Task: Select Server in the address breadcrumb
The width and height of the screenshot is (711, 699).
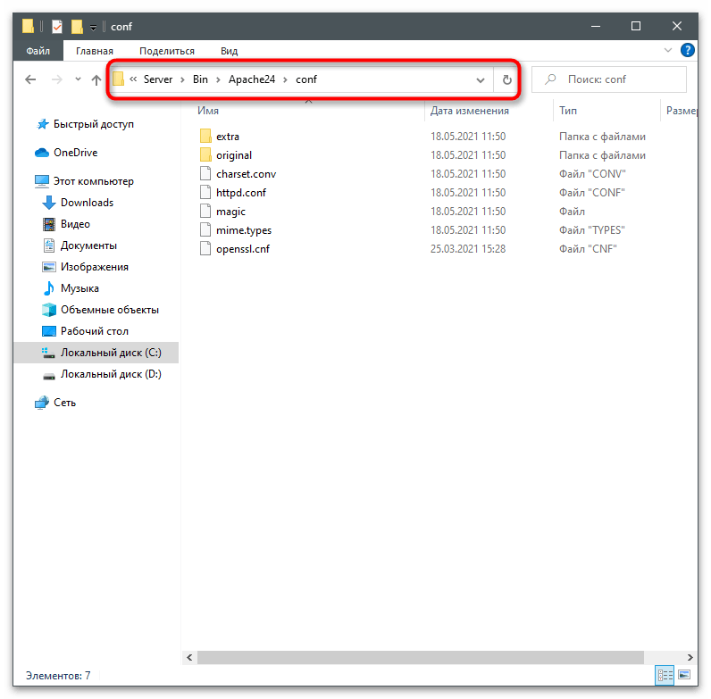Action: (158, 79)
